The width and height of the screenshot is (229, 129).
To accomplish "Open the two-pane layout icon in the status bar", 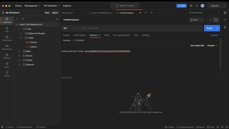I will [x=218, y=127].
